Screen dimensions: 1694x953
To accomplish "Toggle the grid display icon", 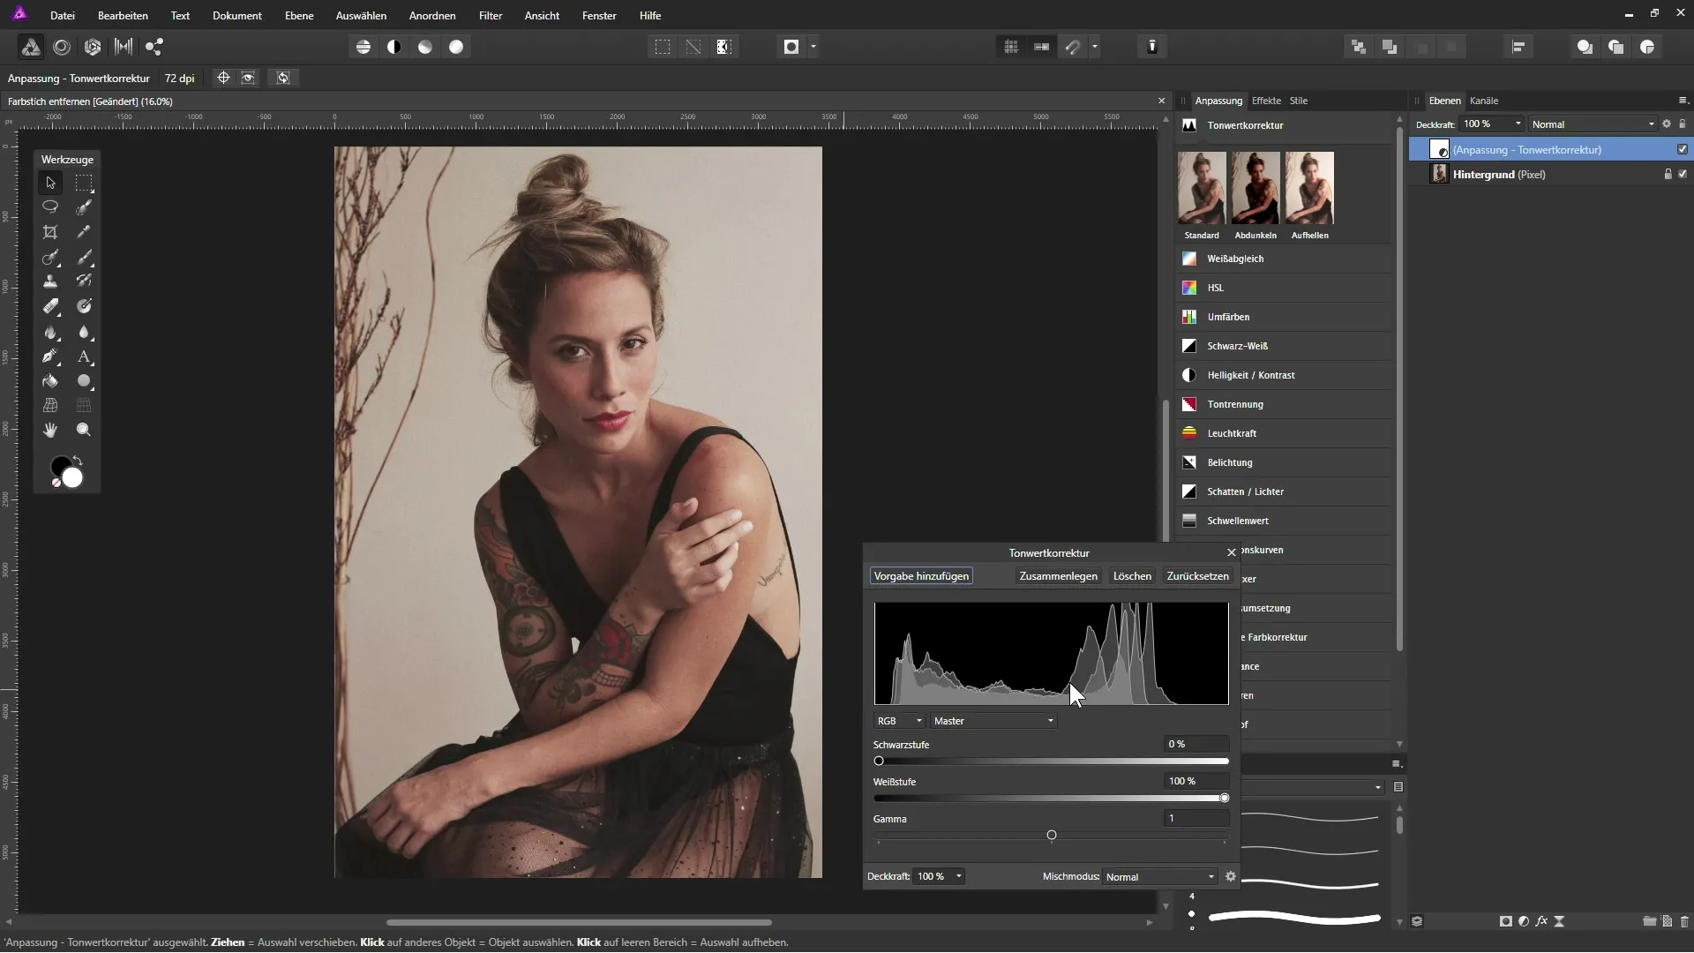I will (1011, 47).
